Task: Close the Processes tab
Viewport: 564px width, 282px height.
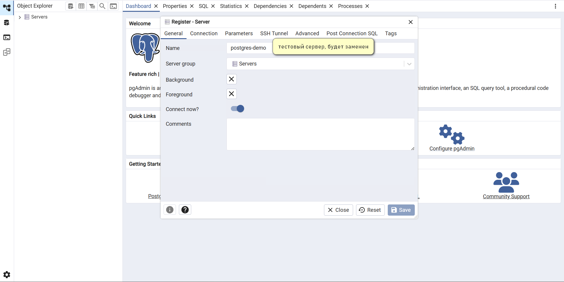Action: pos(367,6)
